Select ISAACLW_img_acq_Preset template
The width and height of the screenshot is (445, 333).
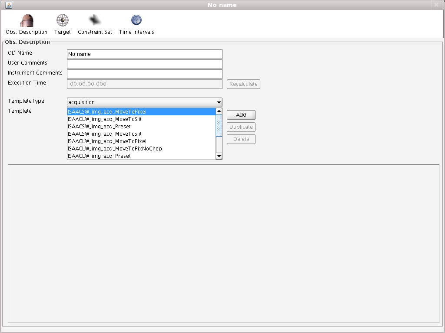point(141,156)
